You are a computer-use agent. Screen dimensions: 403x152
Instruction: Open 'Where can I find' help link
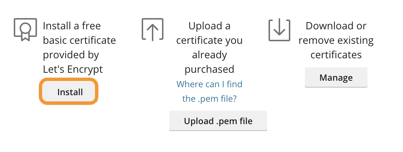[x=209, y=84]
